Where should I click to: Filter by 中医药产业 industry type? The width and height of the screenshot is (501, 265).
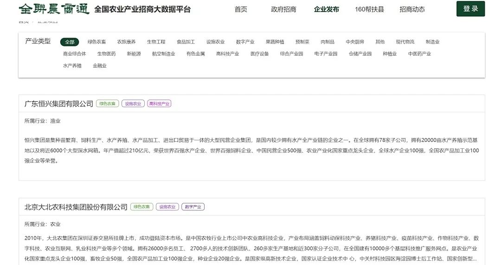click(x=419, y=54)
